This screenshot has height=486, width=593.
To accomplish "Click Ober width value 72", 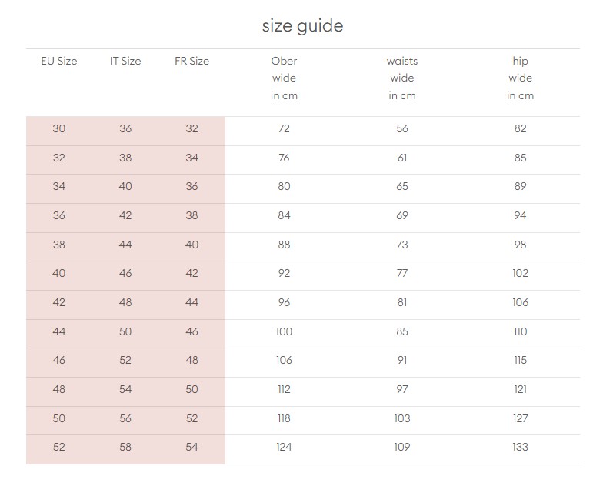I will click(x=284, y=128).
